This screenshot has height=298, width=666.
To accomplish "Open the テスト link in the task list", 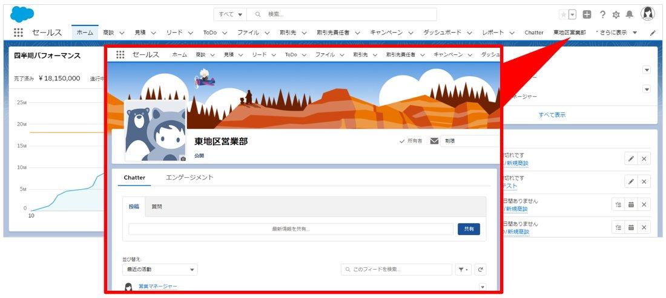I will tap(510, 186).
